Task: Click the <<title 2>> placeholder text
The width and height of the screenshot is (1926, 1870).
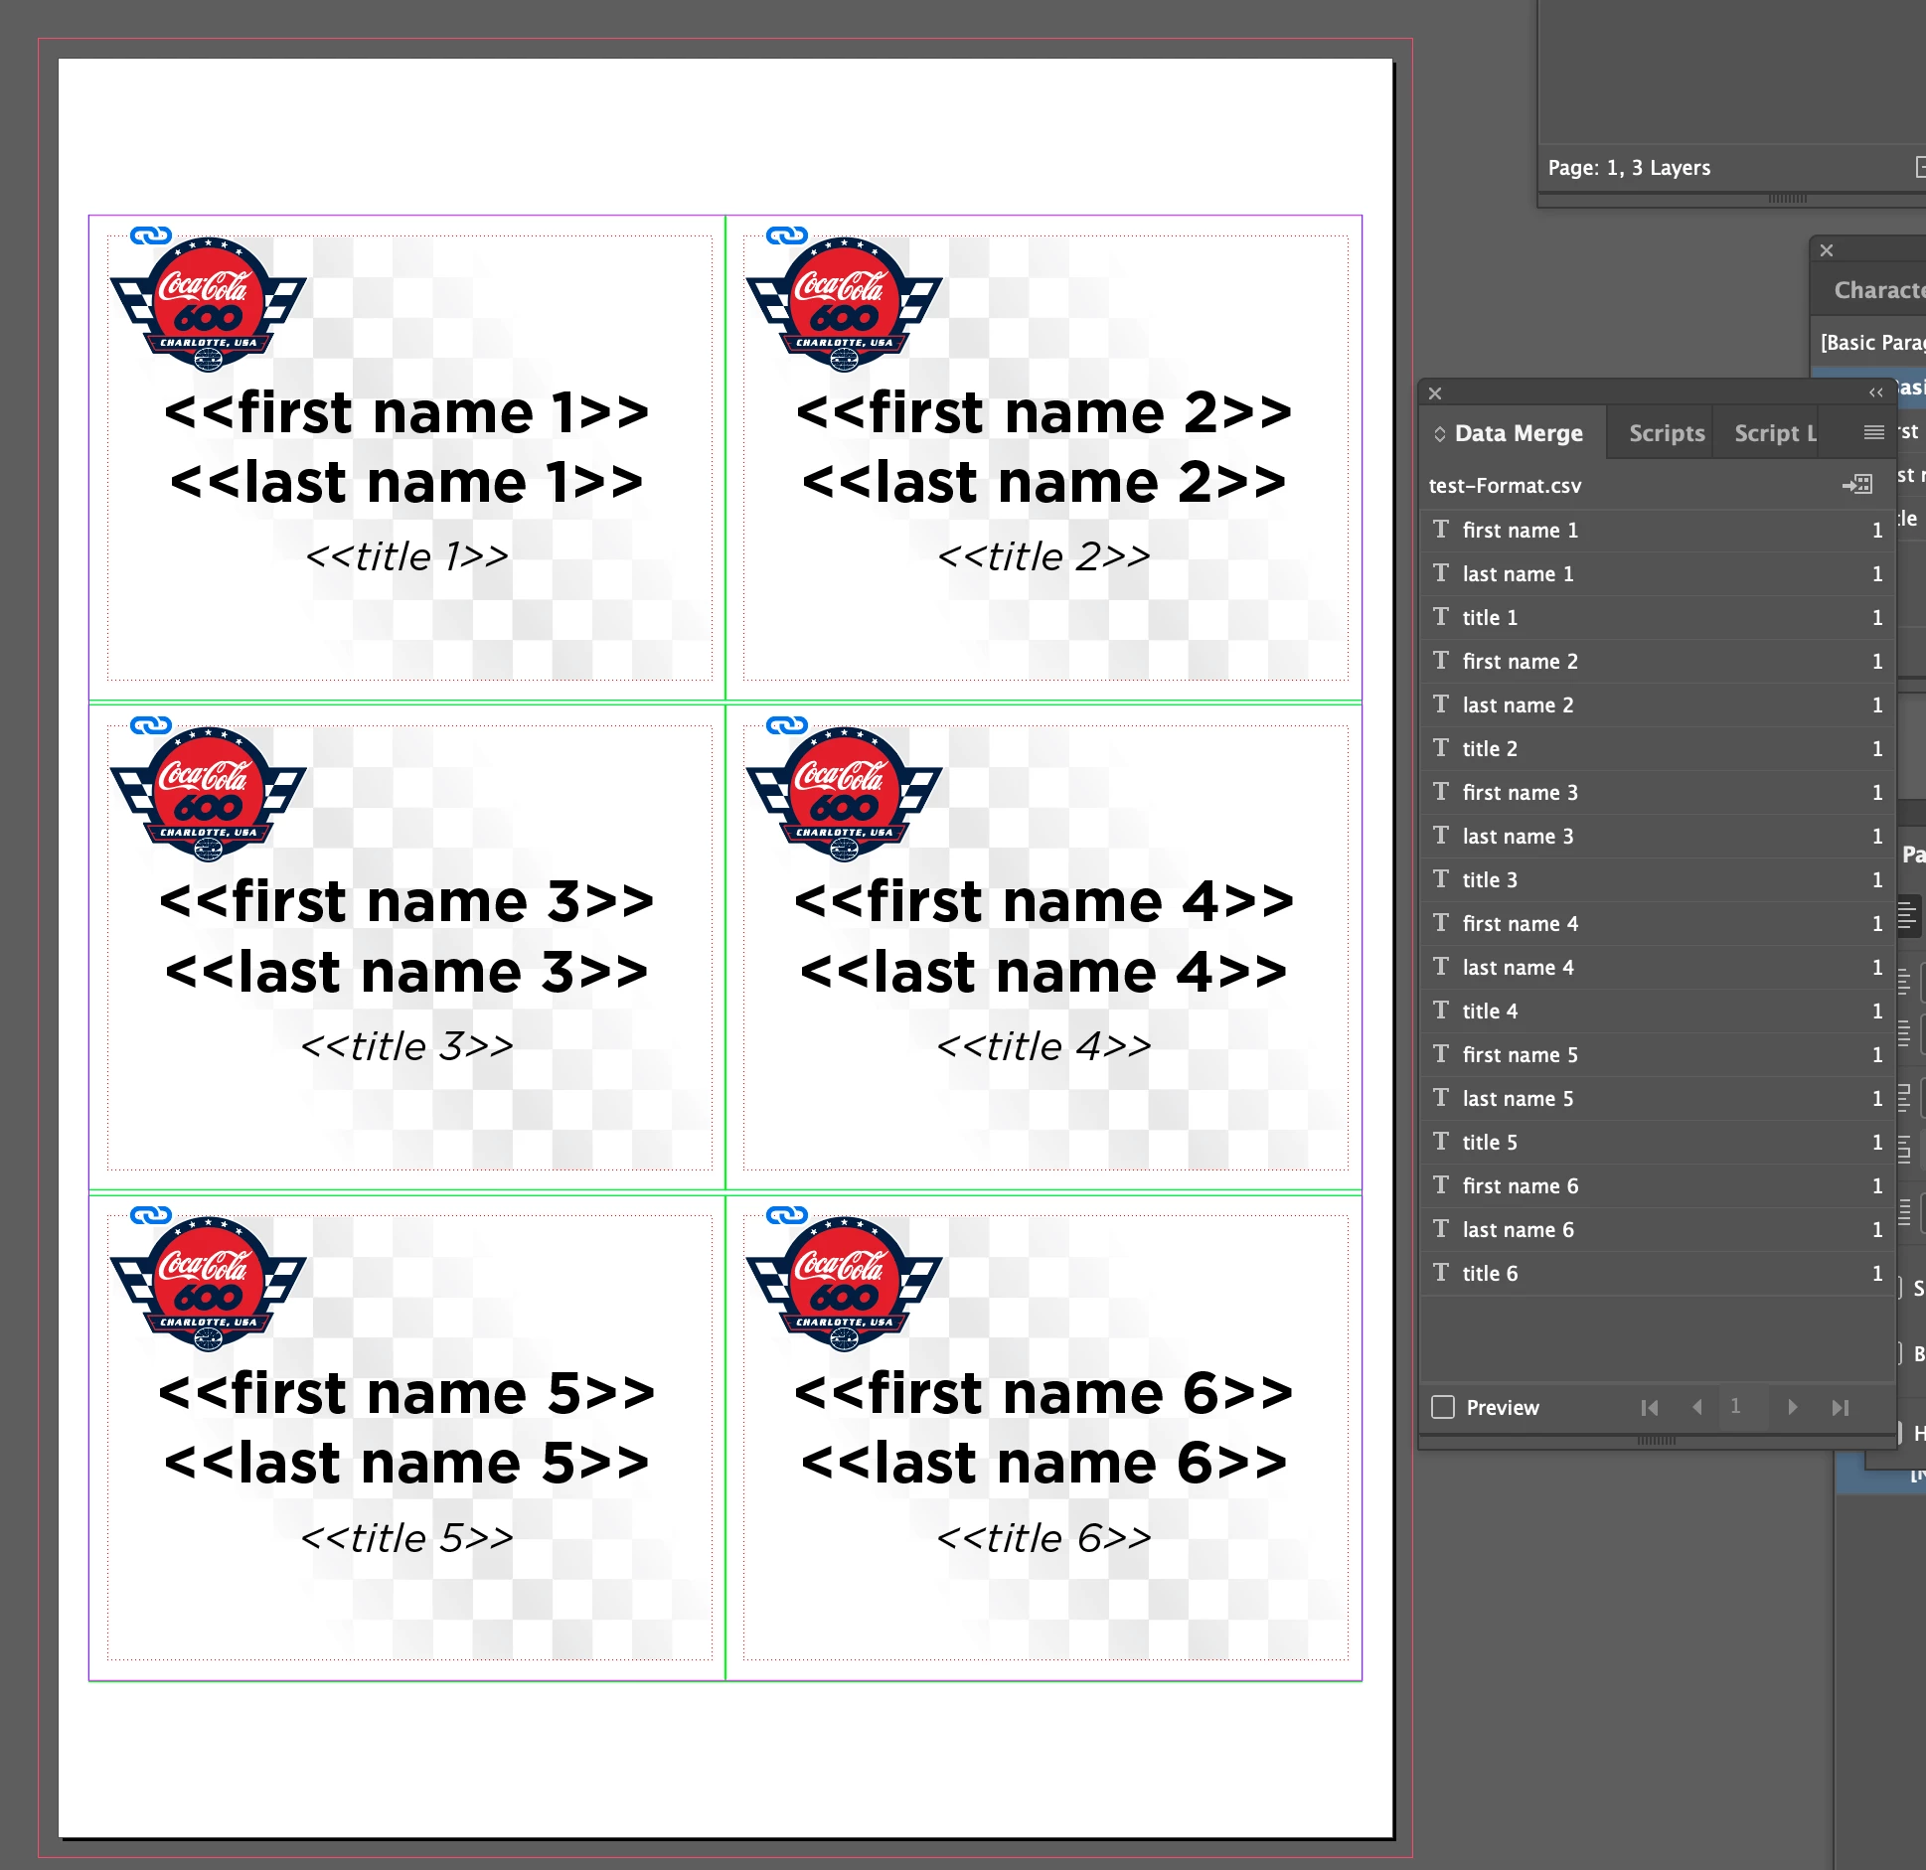Action: click(1043, 556)
